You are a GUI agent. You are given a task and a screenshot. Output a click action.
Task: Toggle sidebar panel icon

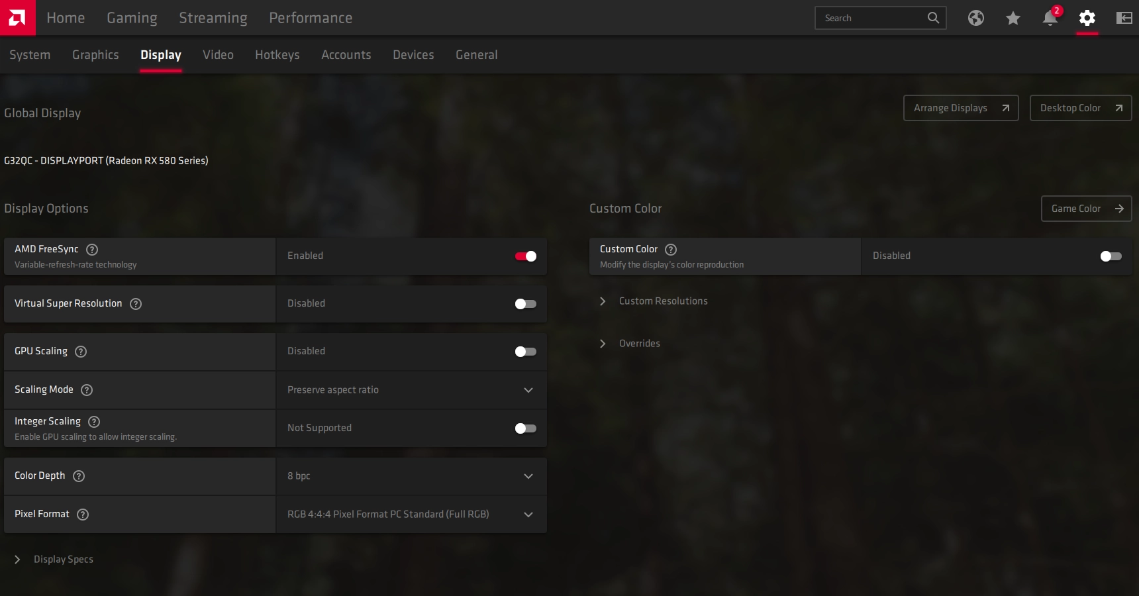pos(1124,18)
